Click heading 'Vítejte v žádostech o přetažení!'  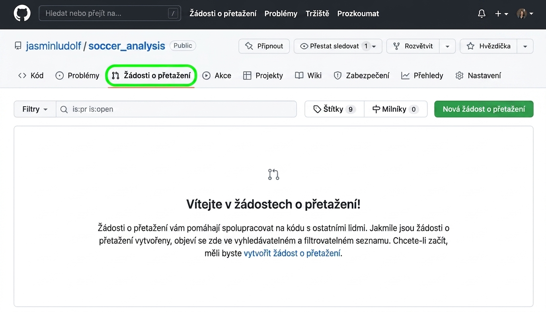(x=273, y=205)
